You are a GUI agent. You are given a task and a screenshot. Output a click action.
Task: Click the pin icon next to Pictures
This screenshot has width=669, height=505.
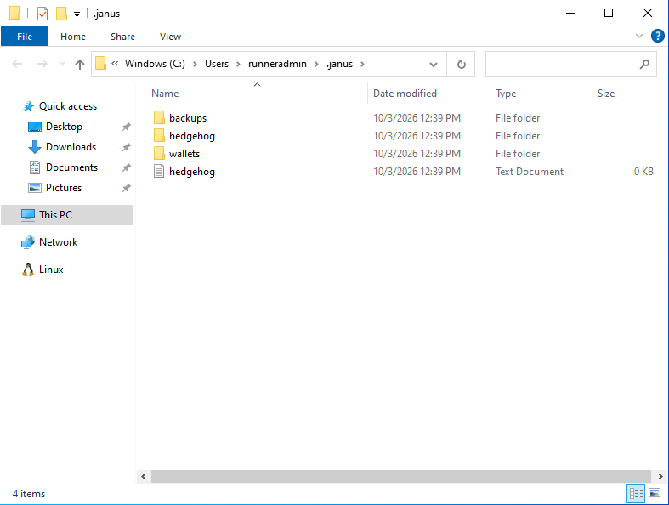pyautogui.click(x=127, y=188)
